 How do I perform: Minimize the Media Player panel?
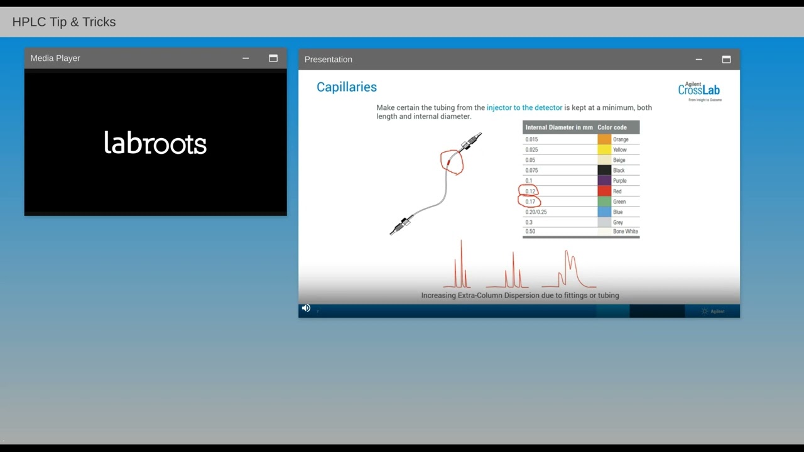click(246, 58)
